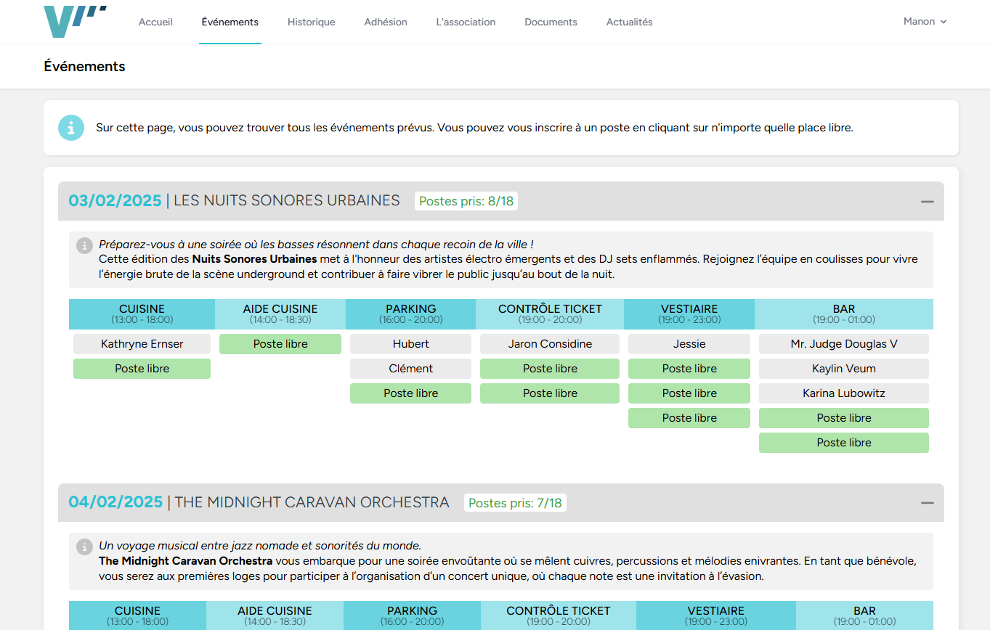Viewport: 990px width, 630px height.
Task: Open the Documents page
Action: coord(551,22)
